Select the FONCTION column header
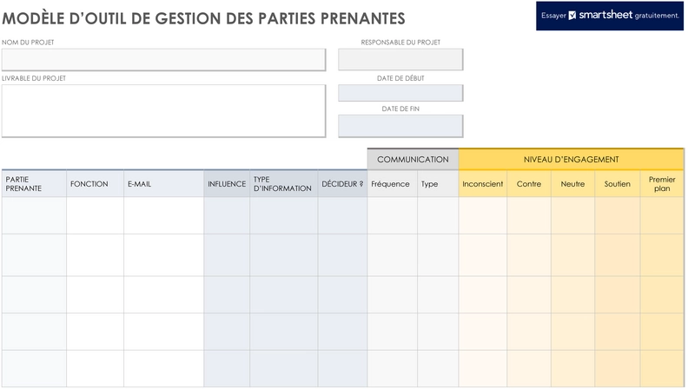Viewport: 688px width, 389px height. 96,184
